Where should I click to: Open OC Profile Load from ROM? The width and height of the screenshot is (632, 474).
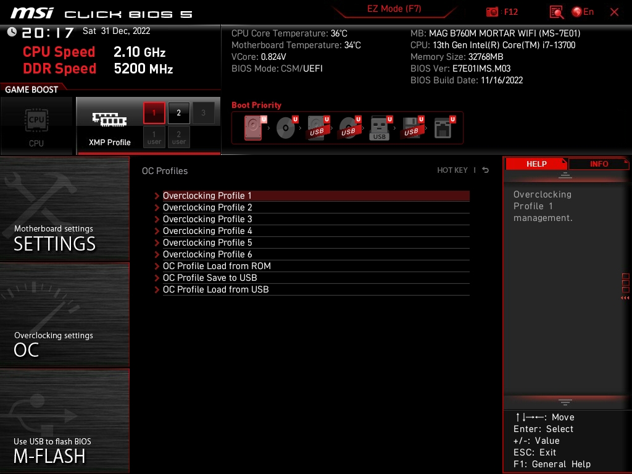316,266
